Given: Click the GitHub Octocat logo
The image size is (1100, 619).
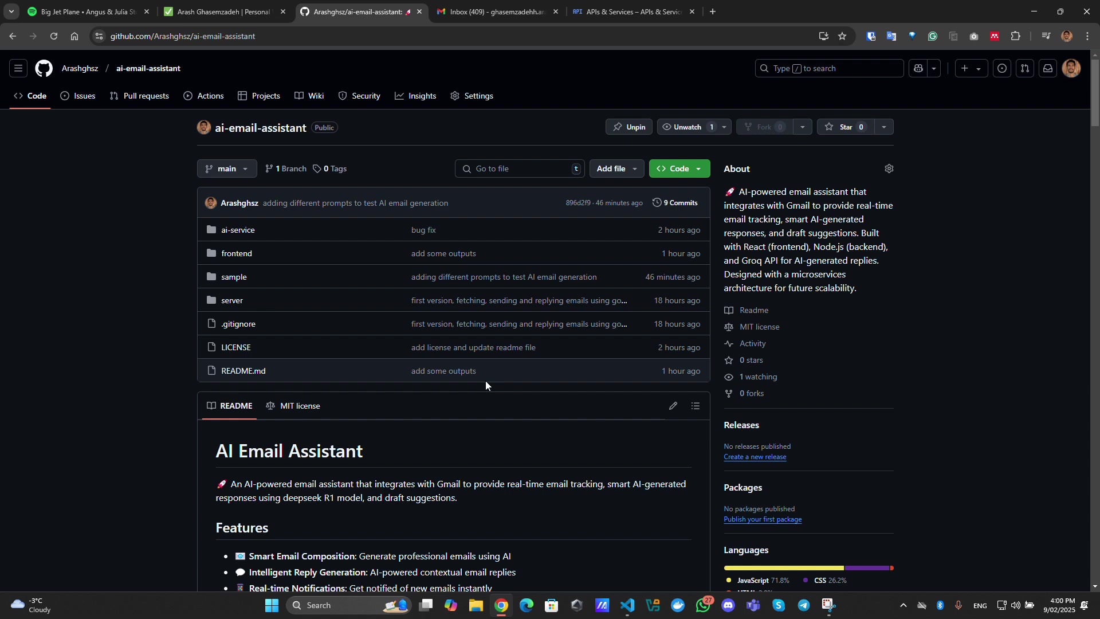Looking at the screenshot, I should (44, 68).
